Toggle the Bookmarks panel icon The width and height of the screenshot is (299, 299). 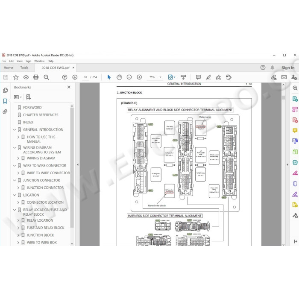point(5,101)
